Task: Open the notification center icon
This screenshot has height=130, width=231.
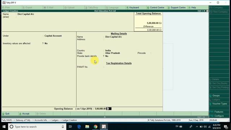Action: [226, 127]
